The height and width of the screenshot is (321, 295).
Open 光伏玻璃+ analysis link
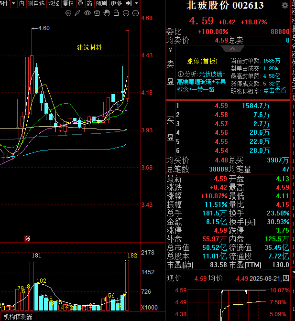tap(212, 74)
